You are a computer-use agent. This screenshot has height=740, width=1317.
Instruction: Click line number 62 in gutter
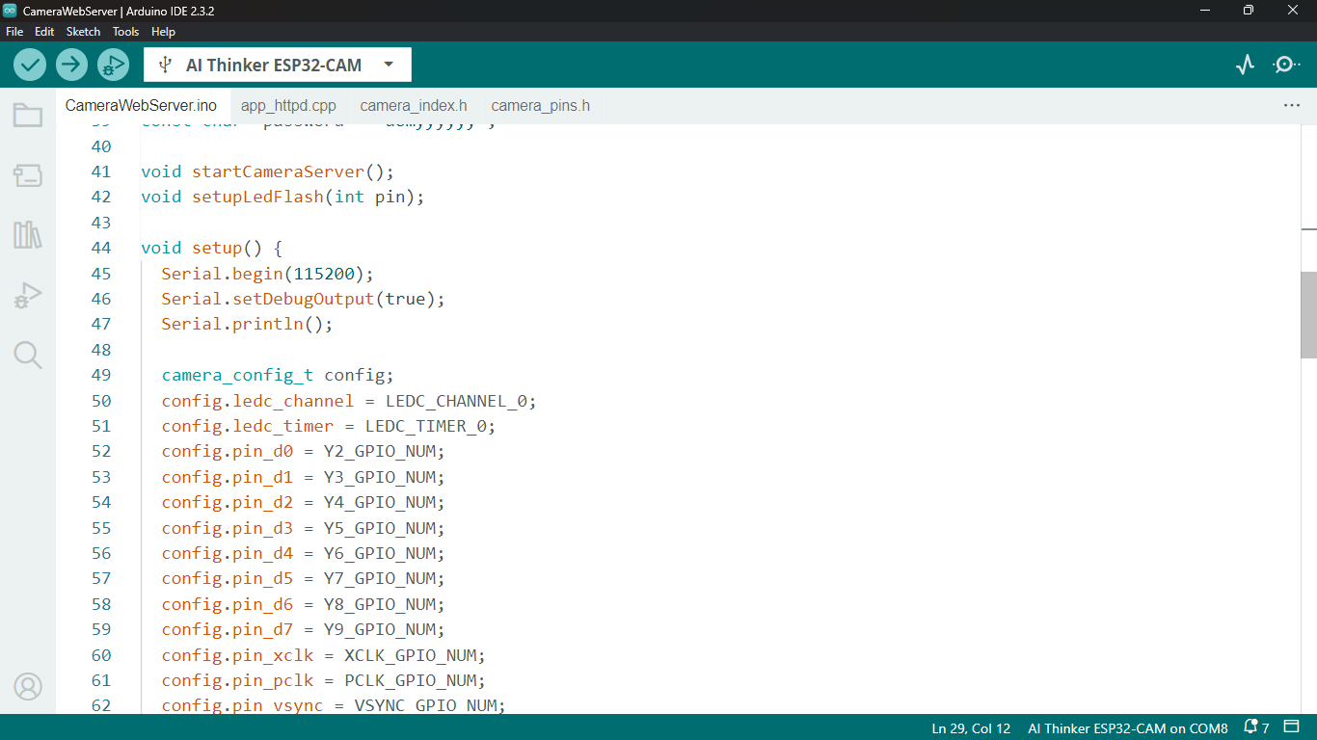(101, 705)
